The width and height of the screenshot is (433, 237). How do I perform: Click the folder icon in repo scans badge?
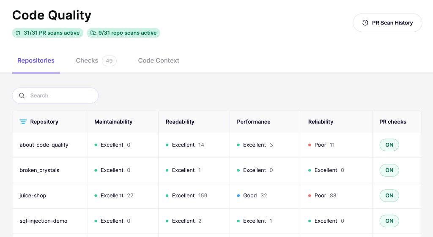click(93, 33)
